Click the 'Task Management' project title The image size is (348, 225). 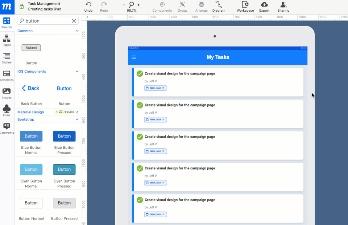(x=44, y=4)
